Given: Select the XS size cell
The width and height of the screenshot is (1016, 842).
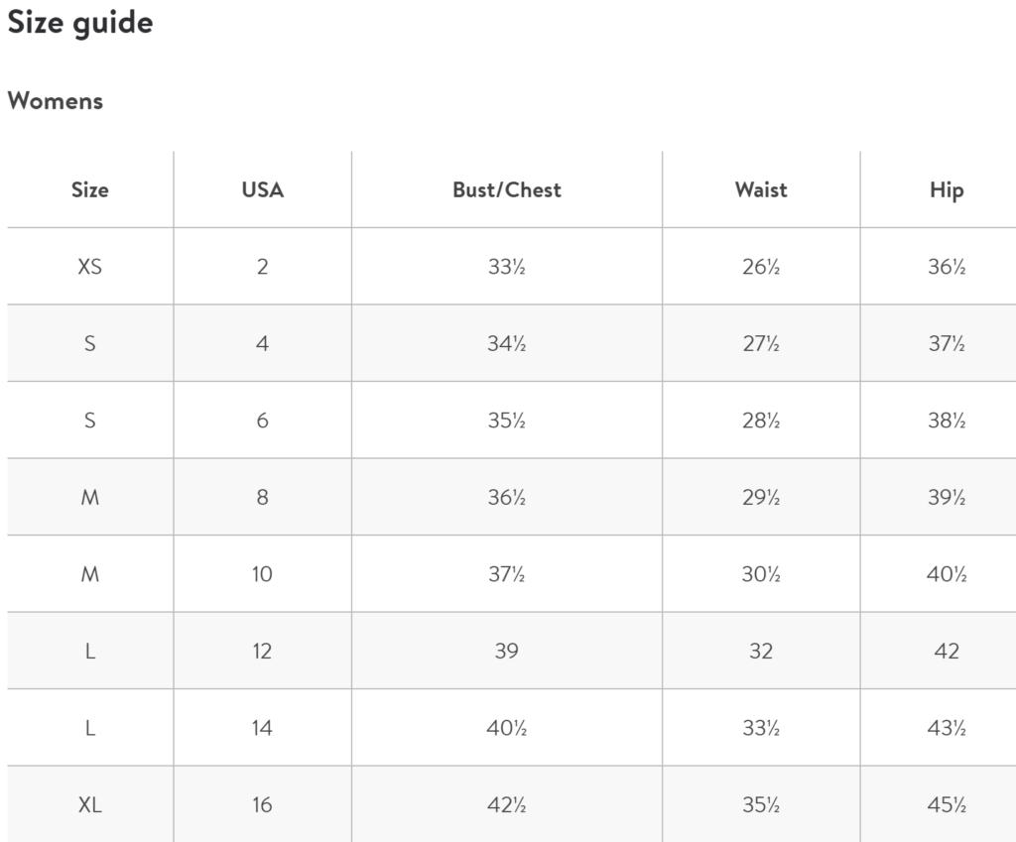Looking at the screenshot, I should click(x=90, y=266).
